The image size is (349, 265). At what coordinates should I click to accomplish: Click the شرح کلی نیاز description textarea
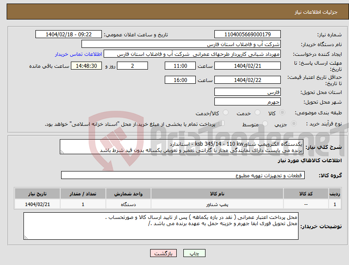click(x=182, y=147)
